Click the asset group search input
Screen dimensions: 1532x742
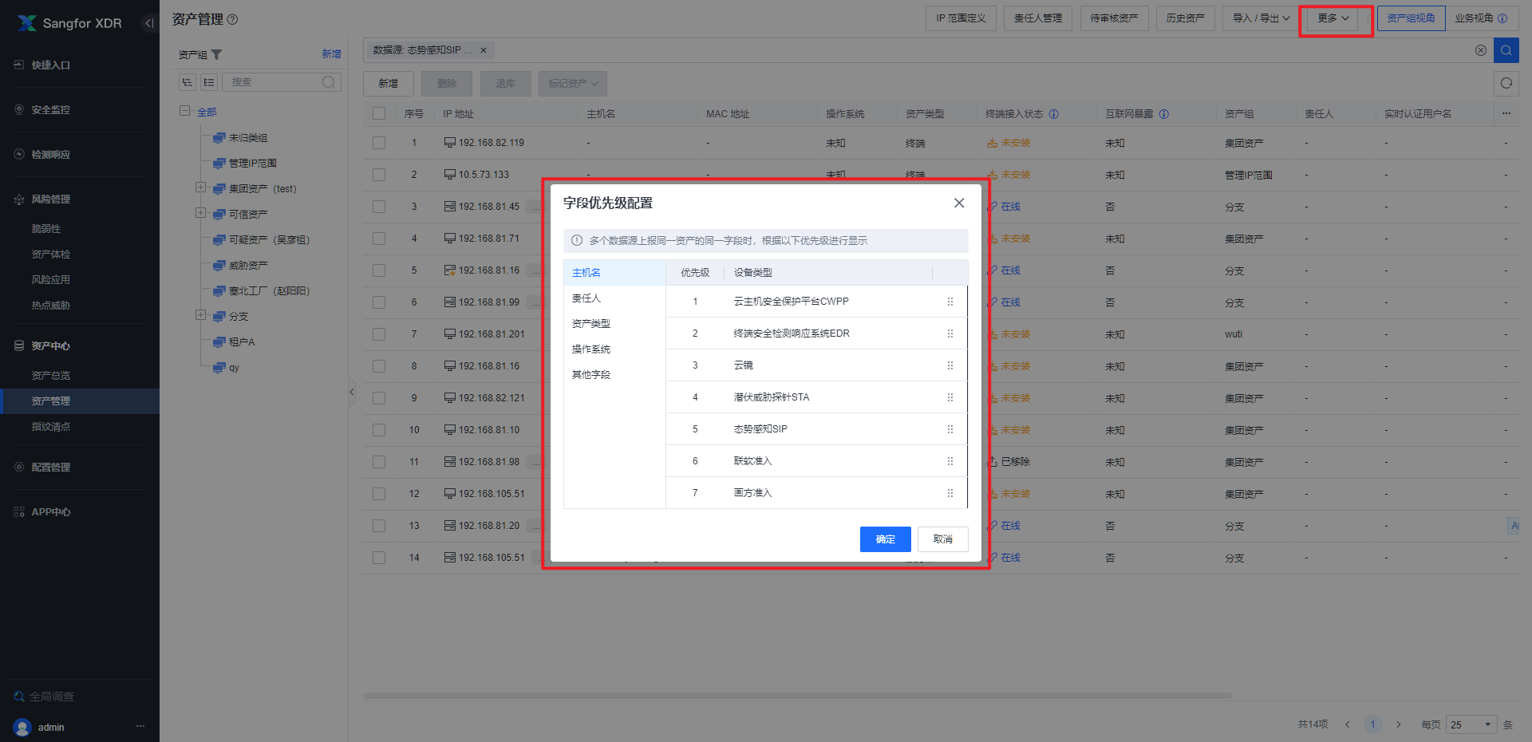click(275, 82)
